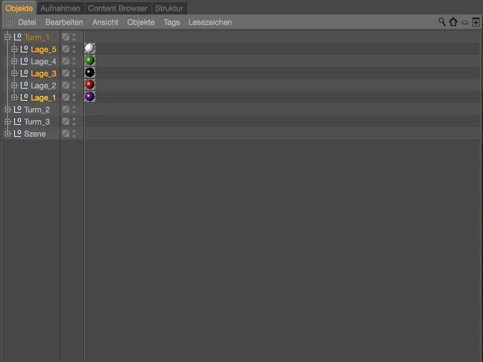Select the red material tag on Lage_2
This screenshot has width=483, height=362.
pos(89,84)
